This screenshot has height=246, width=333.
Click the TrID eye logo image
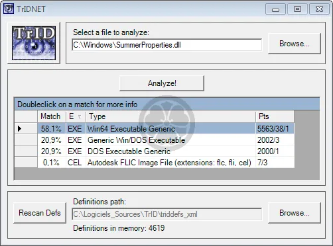(34, 43)
